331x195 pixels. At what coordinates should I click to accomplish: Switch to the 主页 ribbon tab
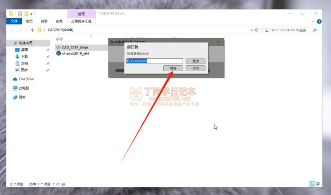click(29, 21)
